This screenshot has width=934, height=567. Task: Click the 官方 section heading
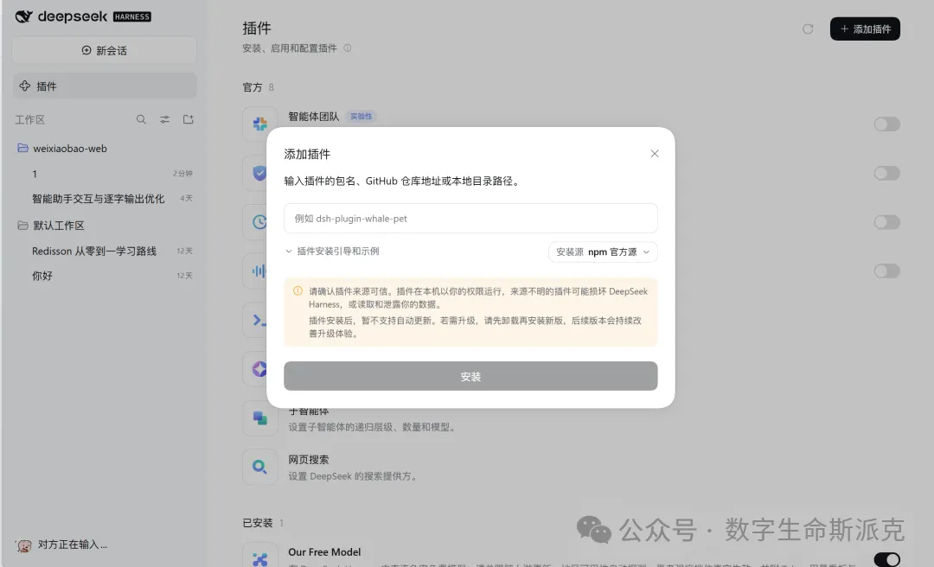252,87
